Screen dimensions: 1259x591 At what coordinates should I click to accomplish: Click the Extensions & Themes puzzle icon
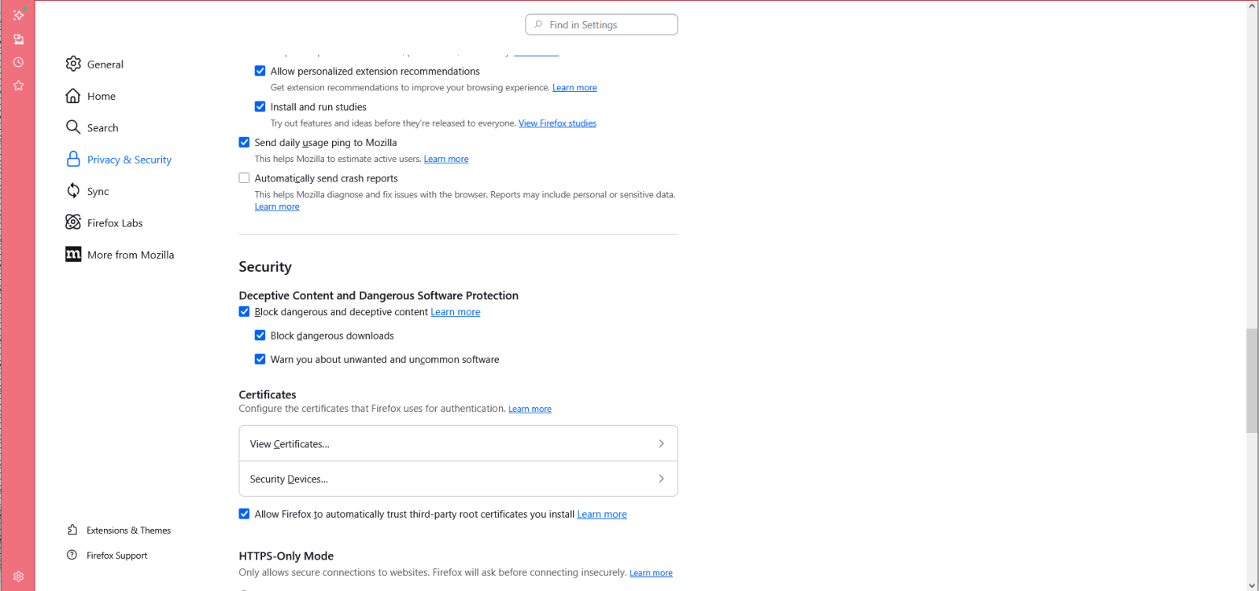click(72, 530)
